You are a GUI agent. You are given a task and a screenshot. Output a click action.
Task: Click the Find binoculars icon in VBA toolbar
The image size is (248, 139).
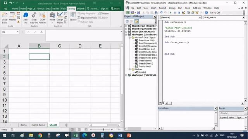[x=156, y=13]
